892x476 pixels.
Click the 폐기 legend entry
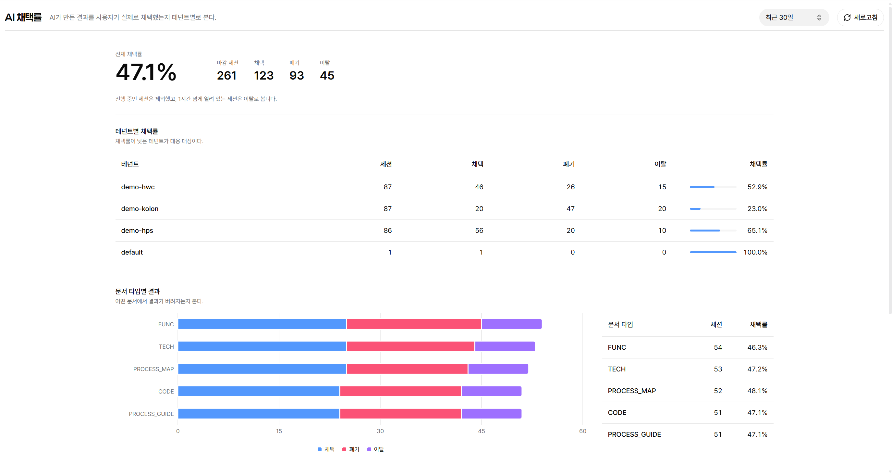(x=351, y=449)
